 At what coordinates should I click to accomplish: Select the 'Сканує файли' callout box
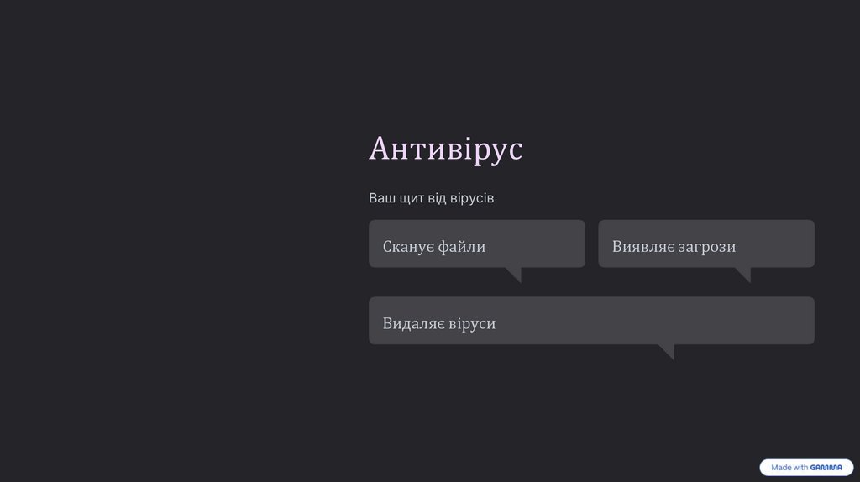[x=477, y=244]
